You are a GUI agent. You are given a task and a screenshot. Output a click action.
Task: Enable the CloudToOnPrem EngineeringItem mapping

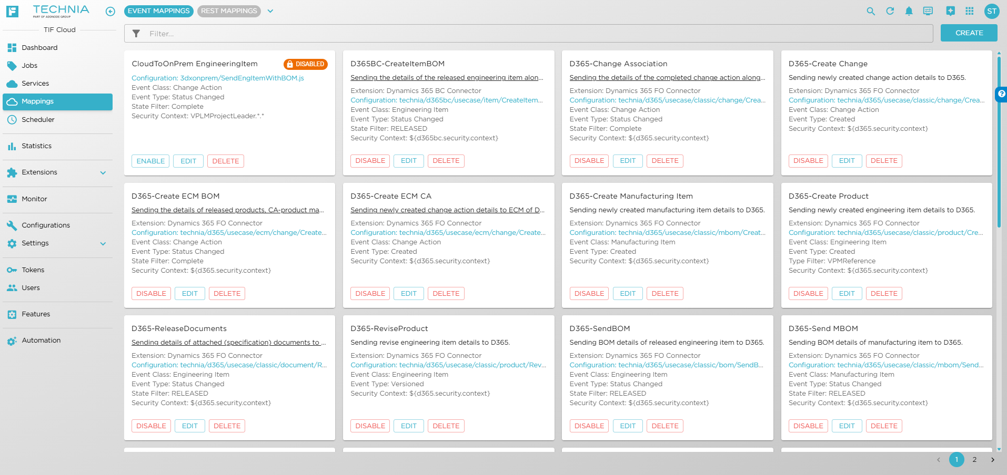pyautogui.click(x=150, y=161)
